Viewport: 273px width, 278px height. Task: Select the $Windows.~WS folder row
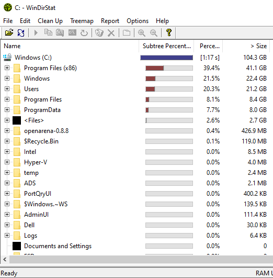coord(135,204)
